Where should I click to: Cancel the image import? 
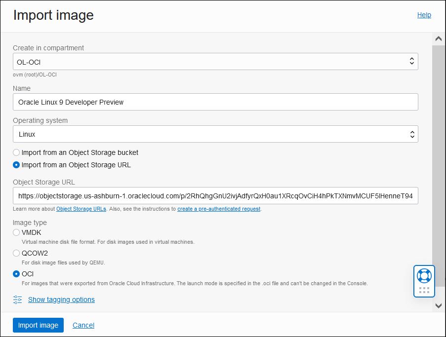pyautogui.click(x=83, y=325)
